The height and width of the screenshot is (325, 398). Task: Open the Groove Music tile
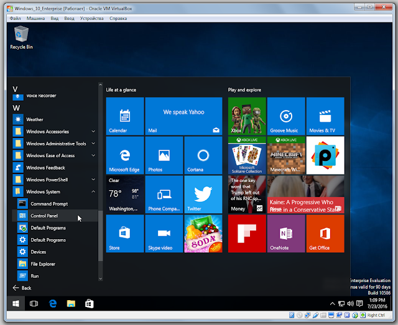pos(286,116)
